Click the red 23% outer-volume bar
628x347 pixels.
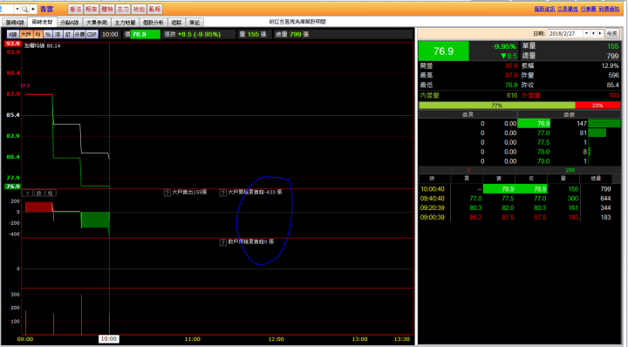pyautogui.click(x=597, y=105)
